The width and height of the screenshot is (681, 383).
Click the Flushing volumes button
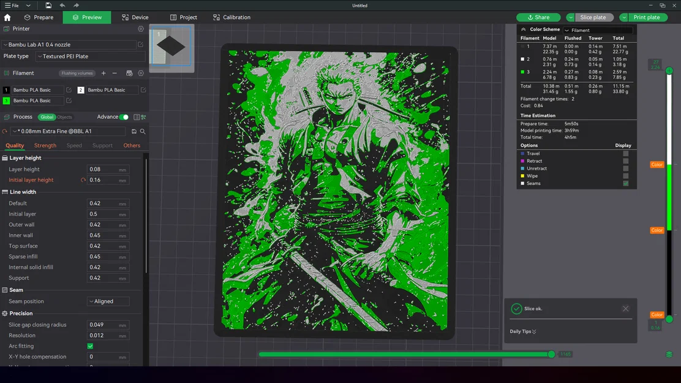click(77, 73)
